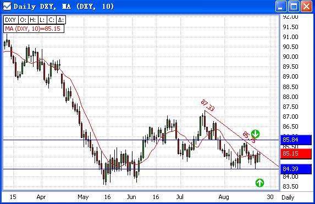Click the Jul date axis label

(x=180, y=196)
